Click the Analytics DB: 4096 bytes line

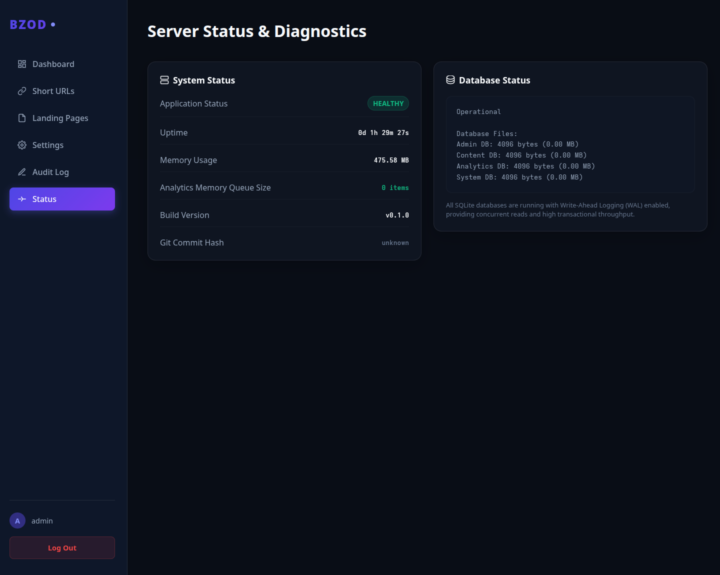[x=525, y=166]
